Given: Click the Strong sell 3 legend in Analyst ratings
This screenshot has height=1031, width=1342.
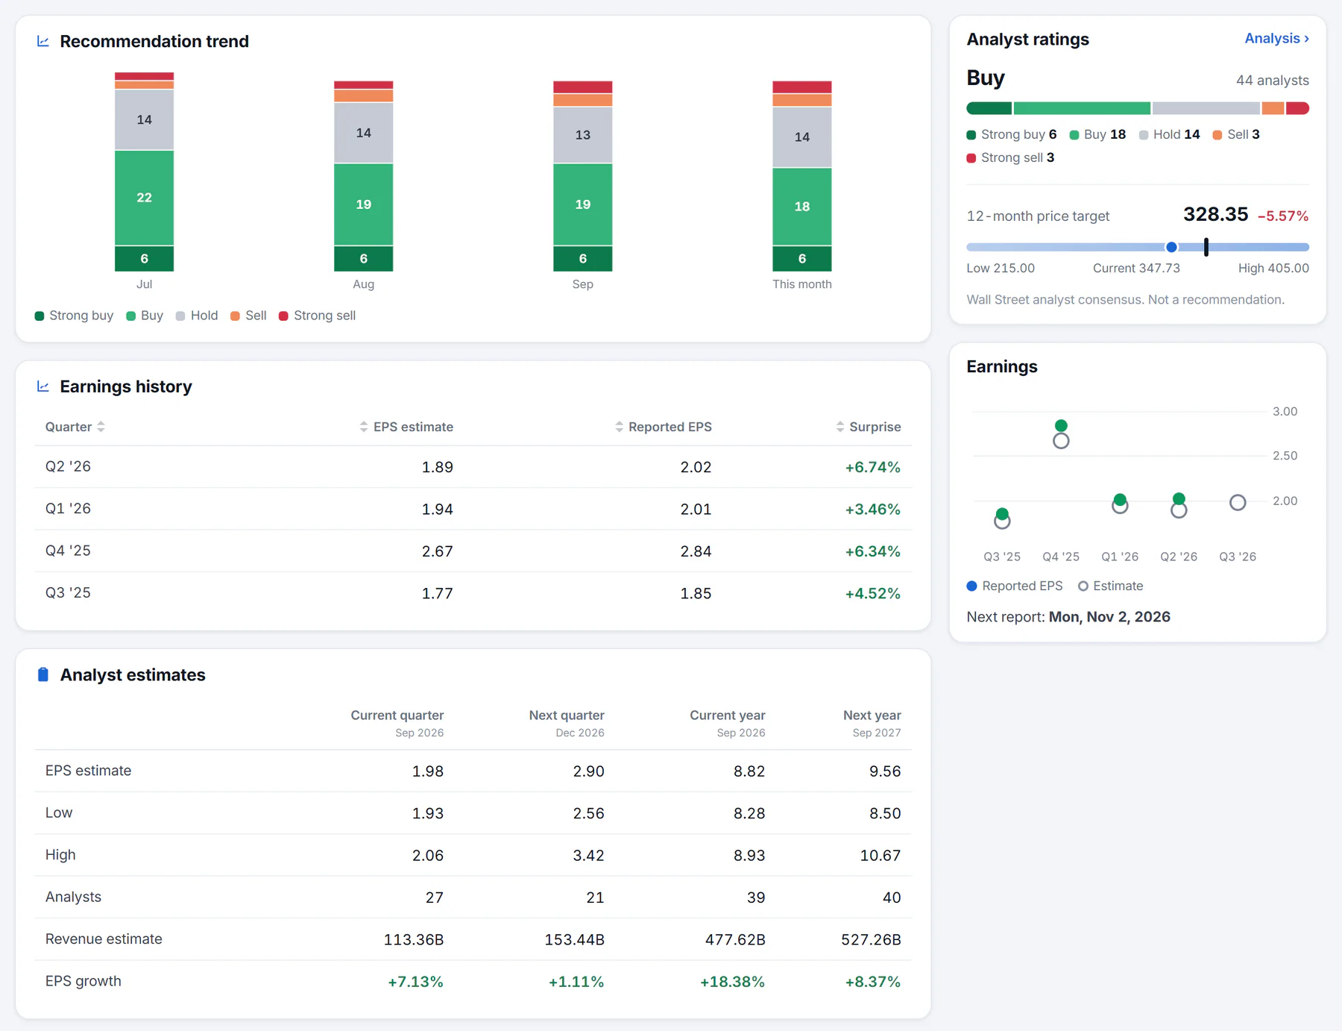Looking at the screenshot, I should [1010, 157].
